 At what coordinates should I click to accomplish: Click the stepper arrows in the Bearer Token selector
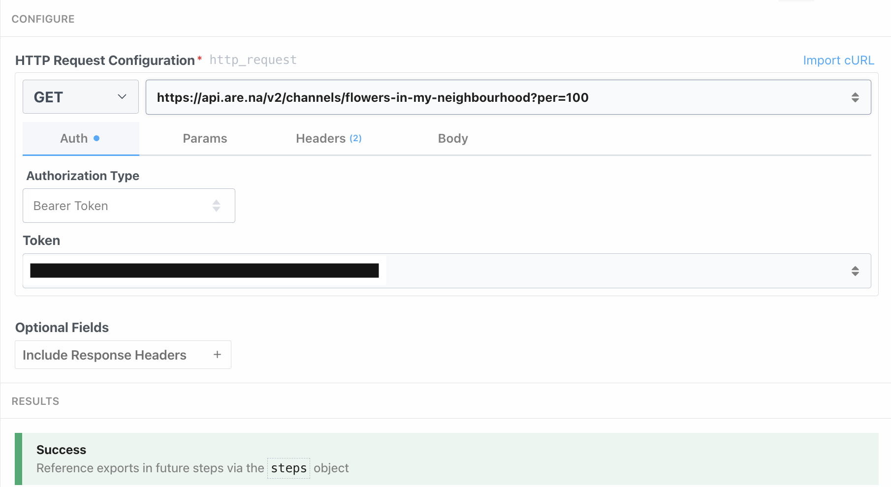click(217, 206)
